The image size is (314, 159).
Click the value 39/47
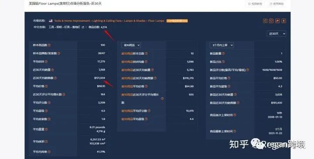[x=102, y=53]
